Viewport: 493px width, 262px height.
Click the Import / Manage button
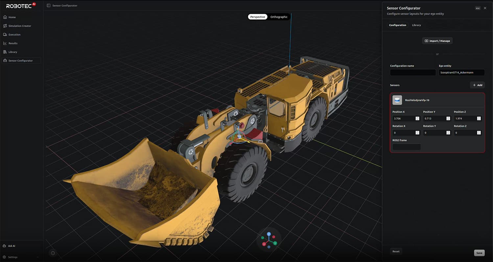(437, 41)
